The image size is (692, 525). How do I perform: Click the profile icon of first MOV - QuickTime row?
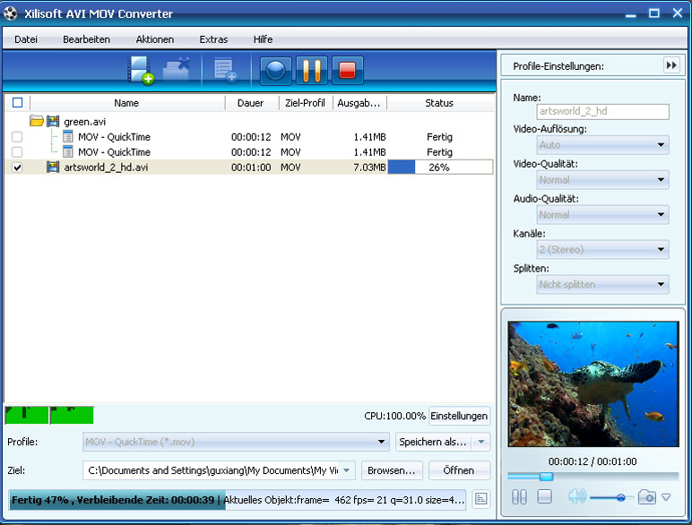coord(68,137)
